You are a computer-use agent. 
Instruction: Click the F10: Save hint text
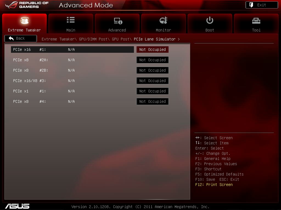[x=205, y=179]
